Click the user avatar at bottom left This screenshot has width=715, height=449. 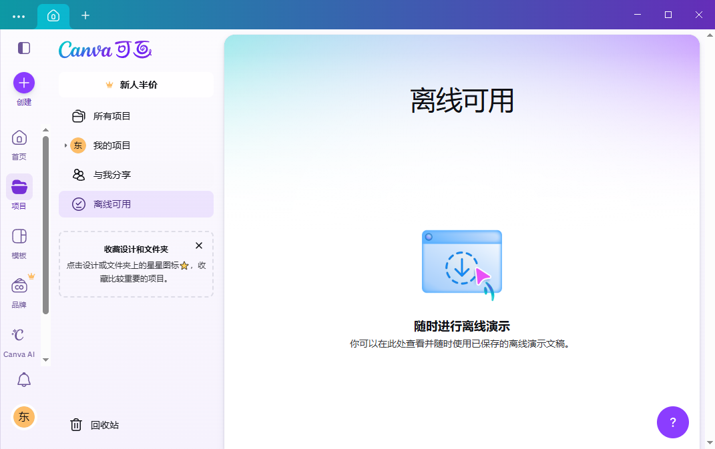point(24,417)
